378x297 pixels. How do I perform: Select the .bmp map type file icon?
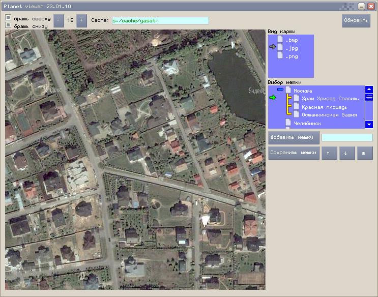(x=280, y=39)
